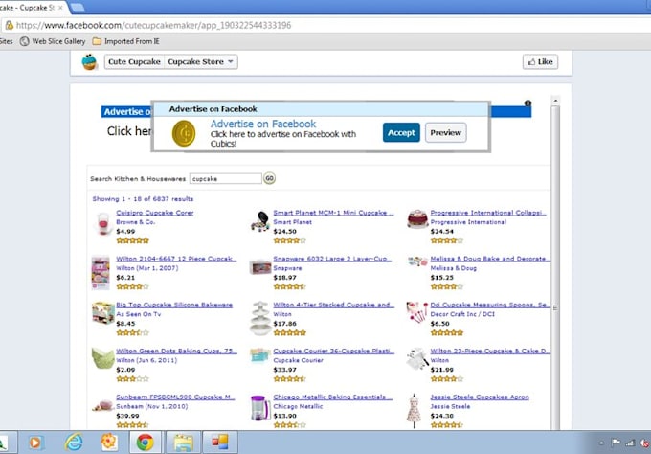Click the Chicago Metallic product thumbnail
Image resolution: width=651 pixels, height=454 pixels.
coord(260,407)
